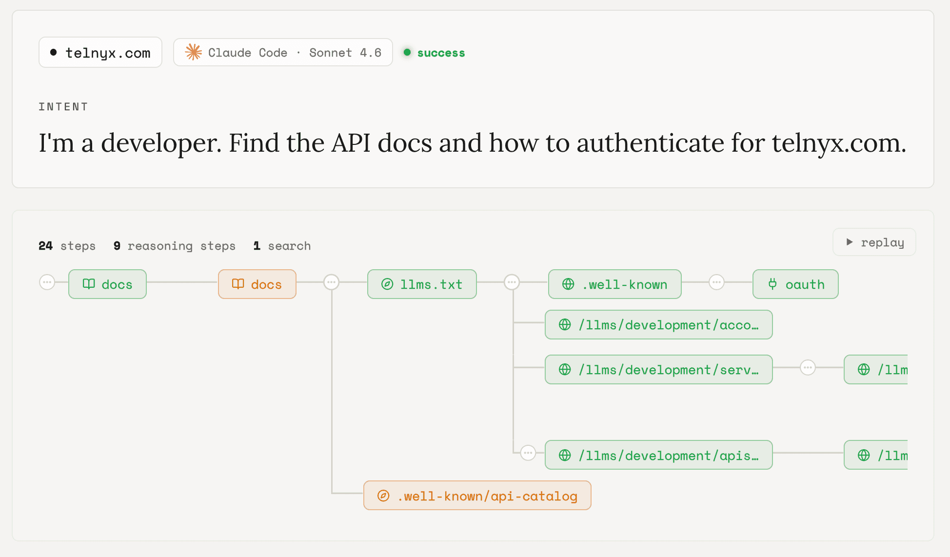Click the globe icon in /llms/development/acco… node
950x557 pixels.
565,324
